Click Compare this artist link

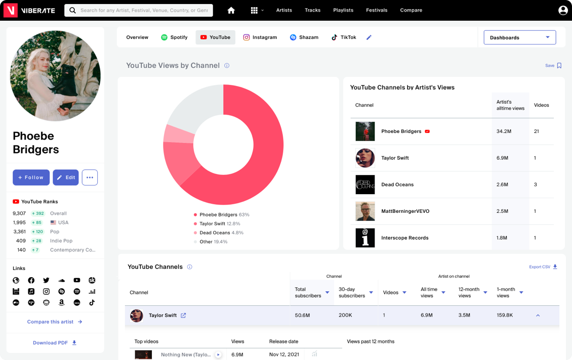pos(55,322)
